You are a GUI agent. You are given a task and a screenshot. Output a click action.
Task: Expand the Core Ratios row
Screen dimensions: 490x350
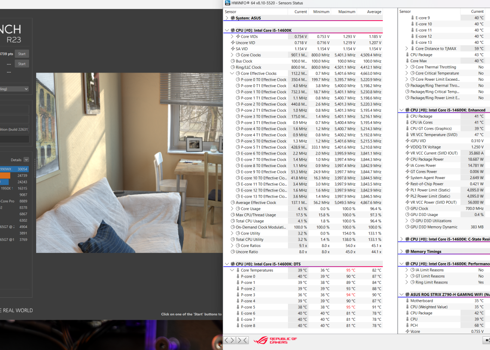[232, 246]
